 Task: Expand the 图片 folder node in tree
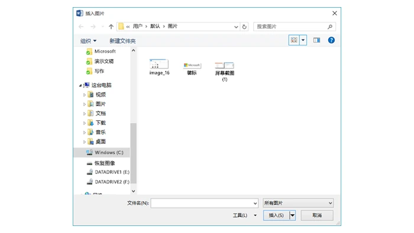tap(85, 104)
